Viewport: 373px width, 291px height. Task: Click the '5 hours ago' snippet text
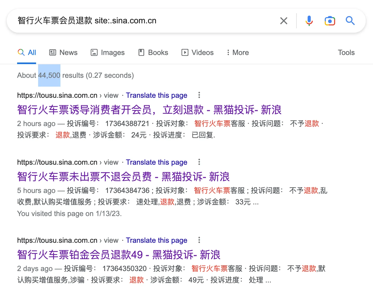click(36, 191)
